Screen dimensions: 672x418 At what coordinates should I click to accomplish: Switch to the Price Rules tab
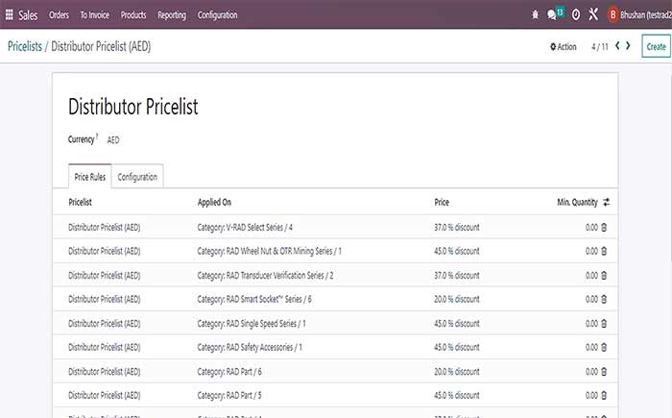tap(90, 177)
